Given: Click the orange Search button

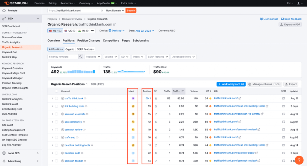Looking at the screenshot, I should click(x=131, y=10).
